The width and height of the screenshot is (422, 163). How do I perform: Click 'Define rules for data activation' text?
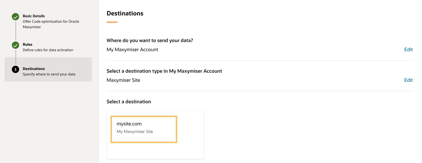[48, 50]
